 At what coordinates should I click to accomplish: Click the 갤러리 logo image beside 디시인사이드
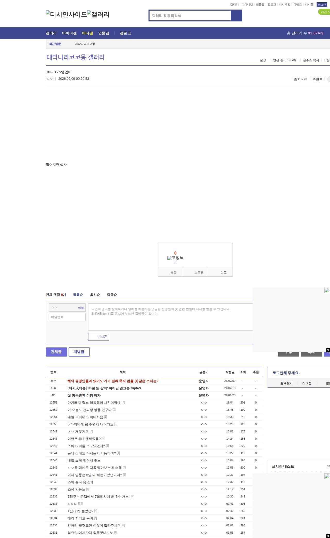pos(98,14)
